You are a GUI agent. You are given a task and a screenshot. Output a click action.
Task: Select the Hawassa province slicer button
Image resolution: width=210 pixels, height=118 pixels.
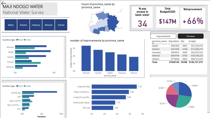tap(36, 25)
